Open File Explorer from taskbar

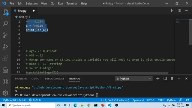[82, 105]
